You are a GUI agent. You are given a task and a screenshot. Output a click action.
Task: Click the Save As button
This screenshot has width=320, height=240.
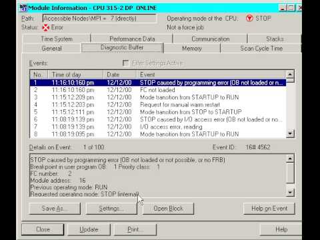[55, 209]
